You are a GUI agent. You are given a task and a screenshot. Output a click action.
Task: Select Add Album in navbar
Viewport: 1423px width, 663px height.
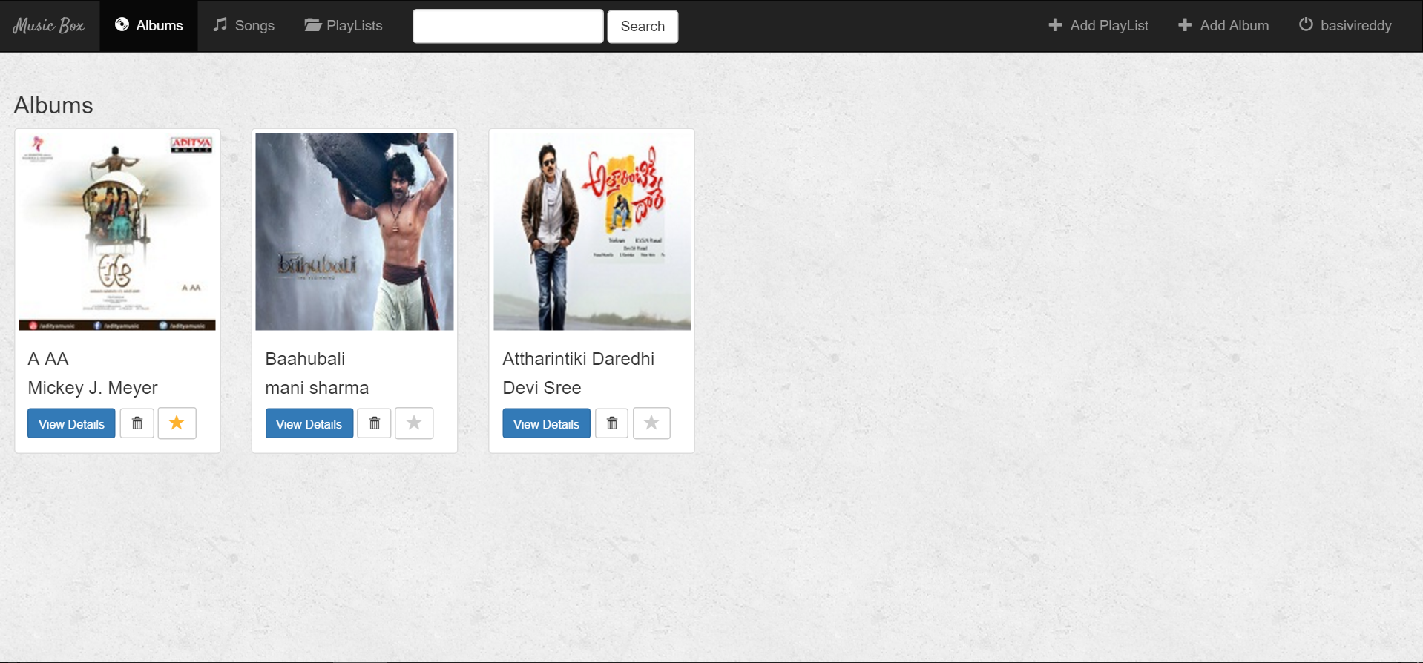coord(1223,26)
